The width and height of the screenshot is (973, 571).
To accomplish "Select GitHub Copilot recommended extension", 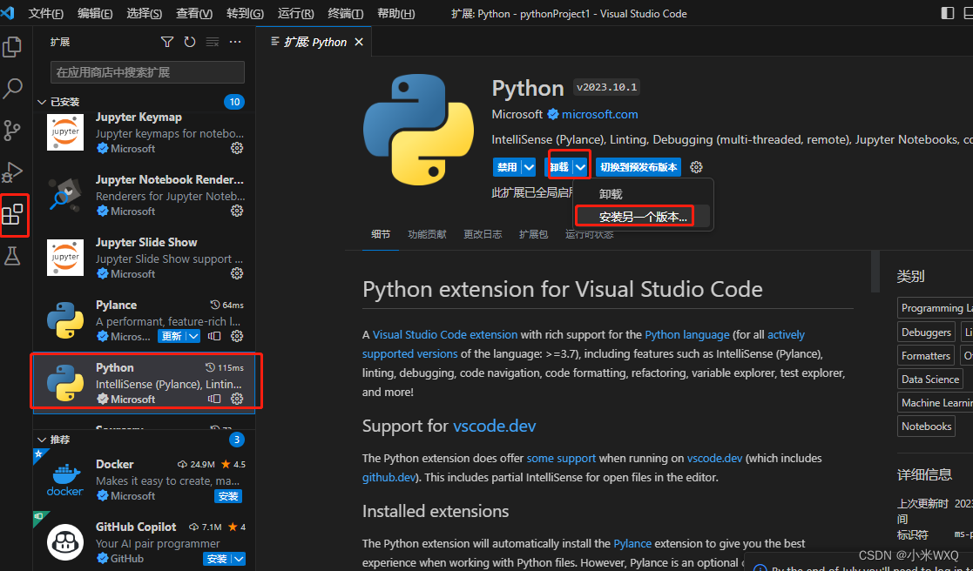I will pyautogui.click(x=144, y=542).
